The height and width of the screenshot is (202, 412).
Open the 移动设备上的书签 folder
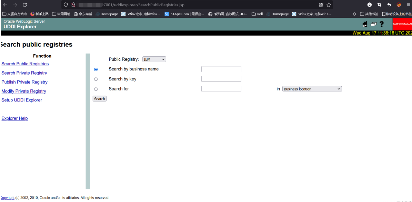click(x=397, y=14)
